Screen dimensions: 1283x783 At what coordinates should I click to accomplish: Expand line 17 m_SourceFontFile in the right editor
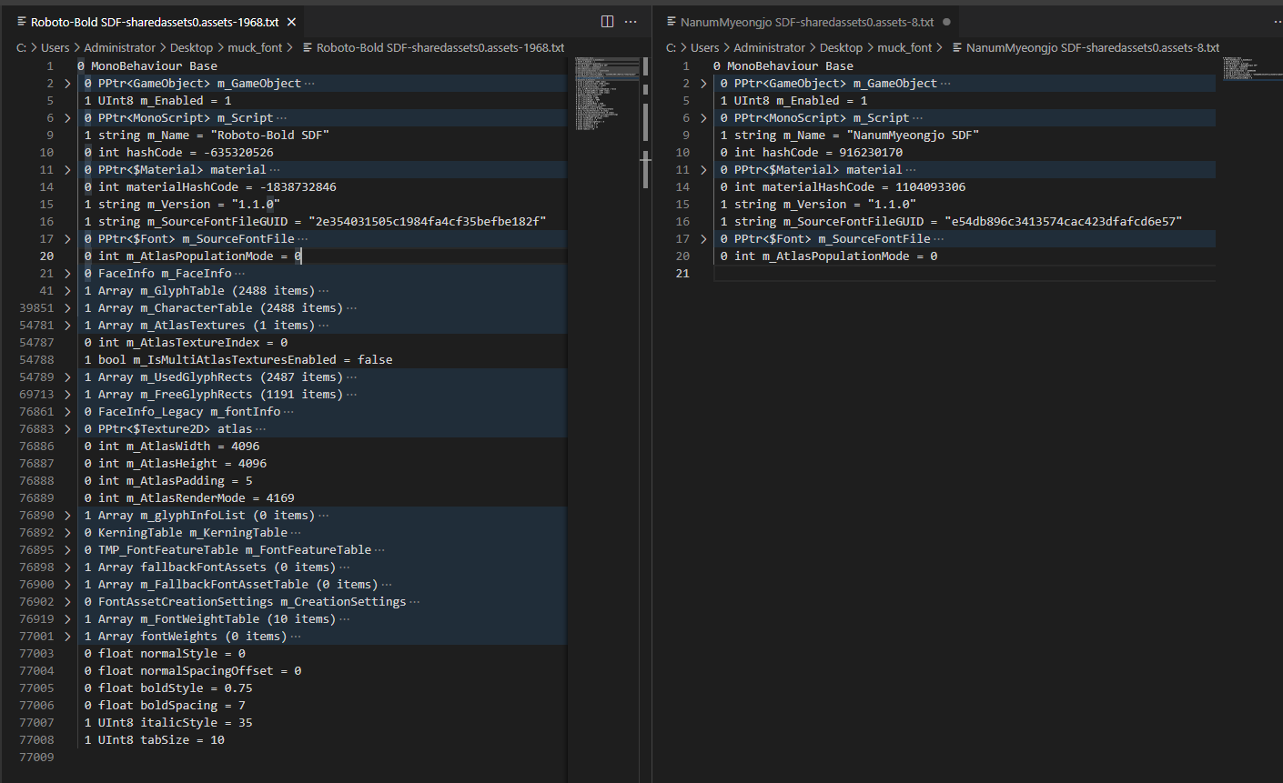tap(703, 239)
